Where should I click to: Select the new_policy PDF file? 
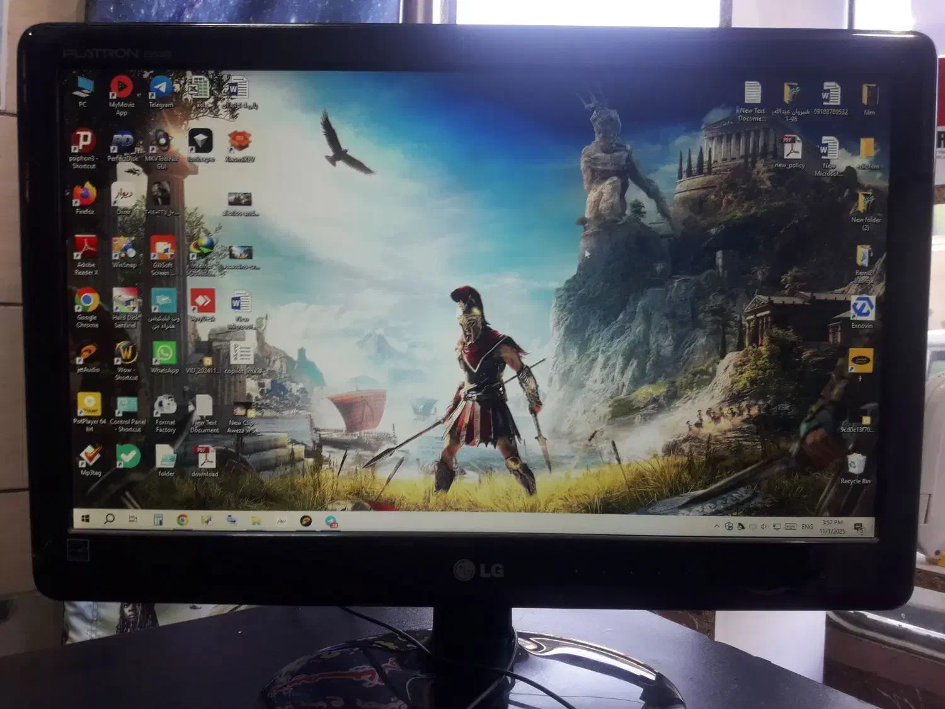click(790, 152)
